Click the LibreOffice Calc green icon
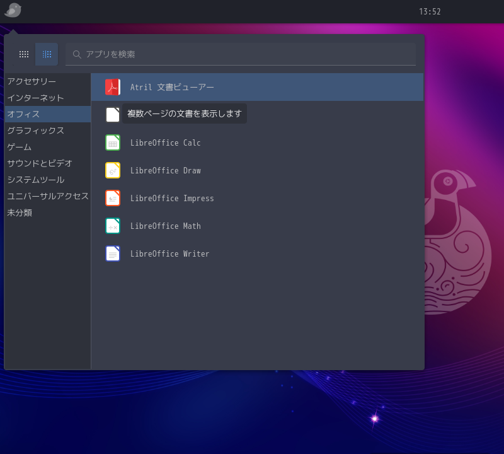This screenshot has height=454, width=504. pyautogui.click(x=113, y=143)
